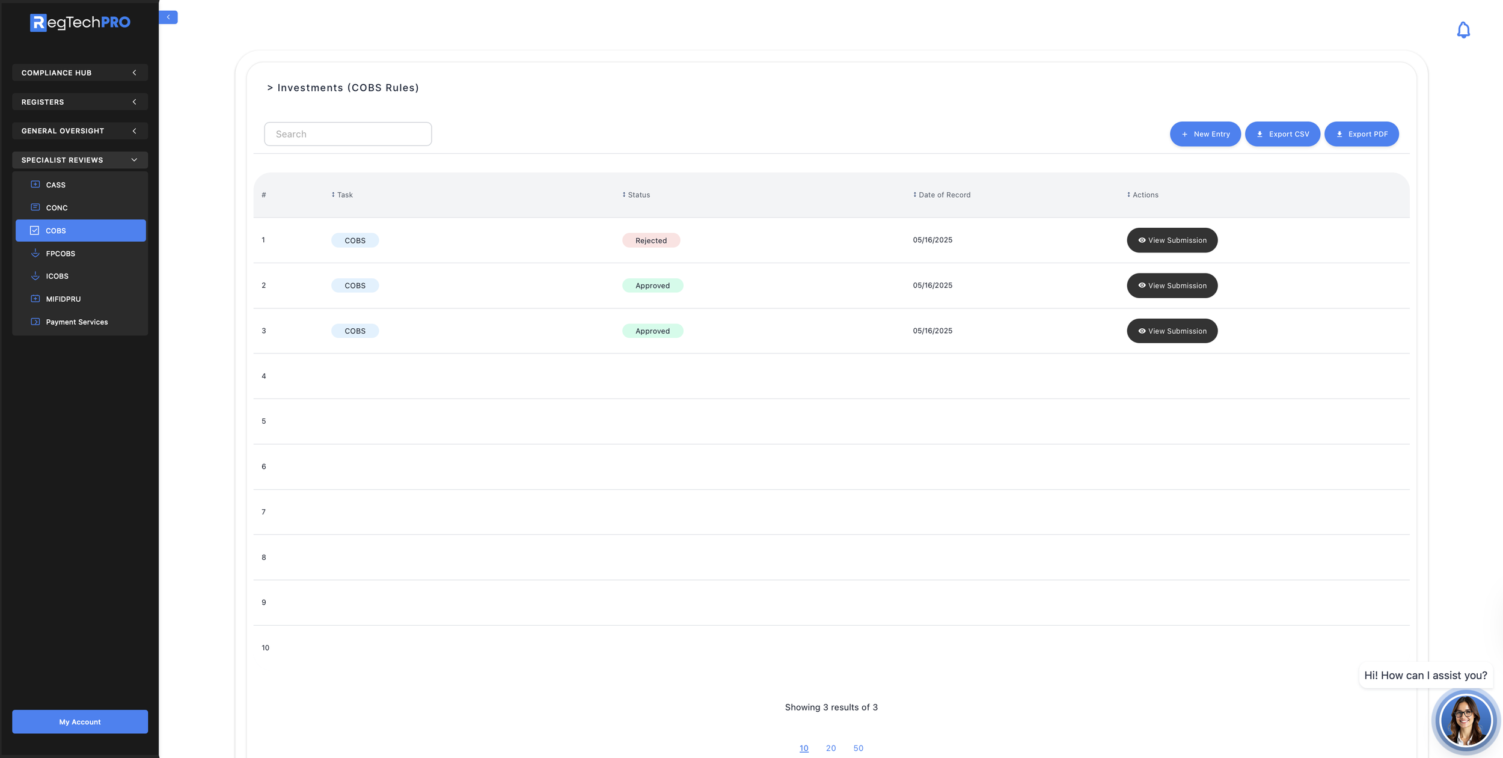Screen dimensions: 1503x758
Task: Click the Search input field
Action: click(x=347, y=134)
